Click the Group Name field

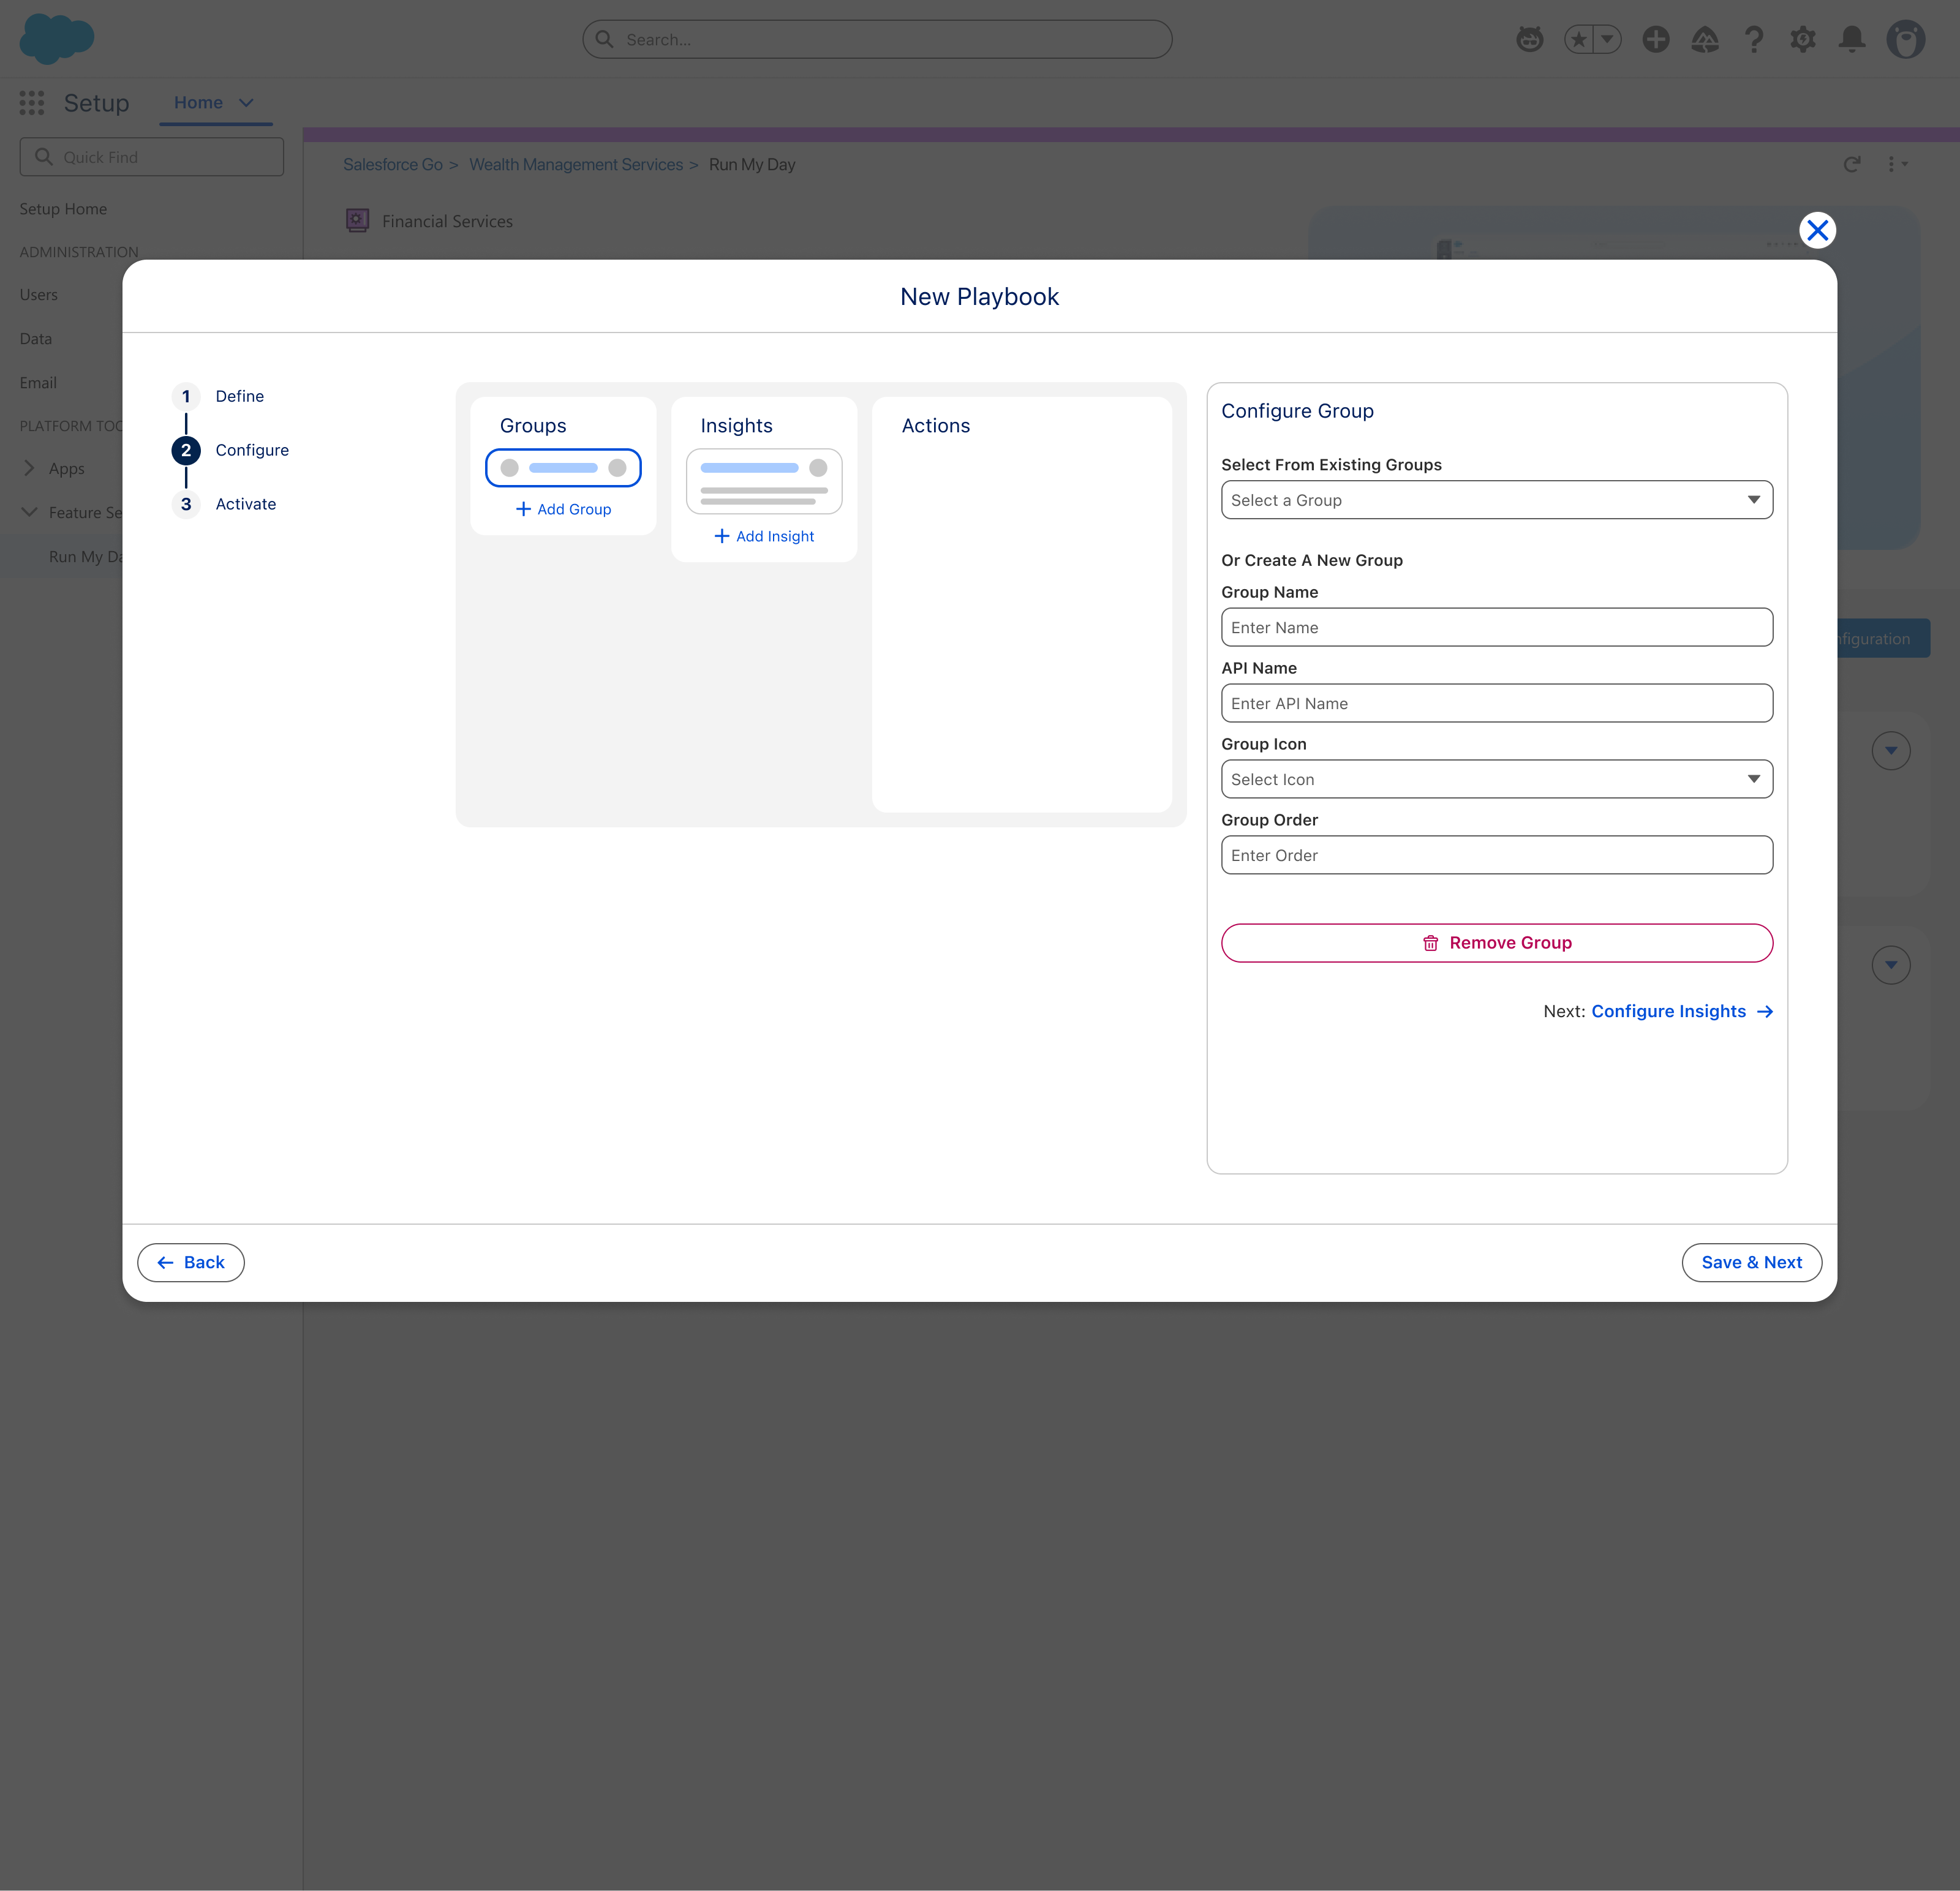click(x=1496, y=627)
